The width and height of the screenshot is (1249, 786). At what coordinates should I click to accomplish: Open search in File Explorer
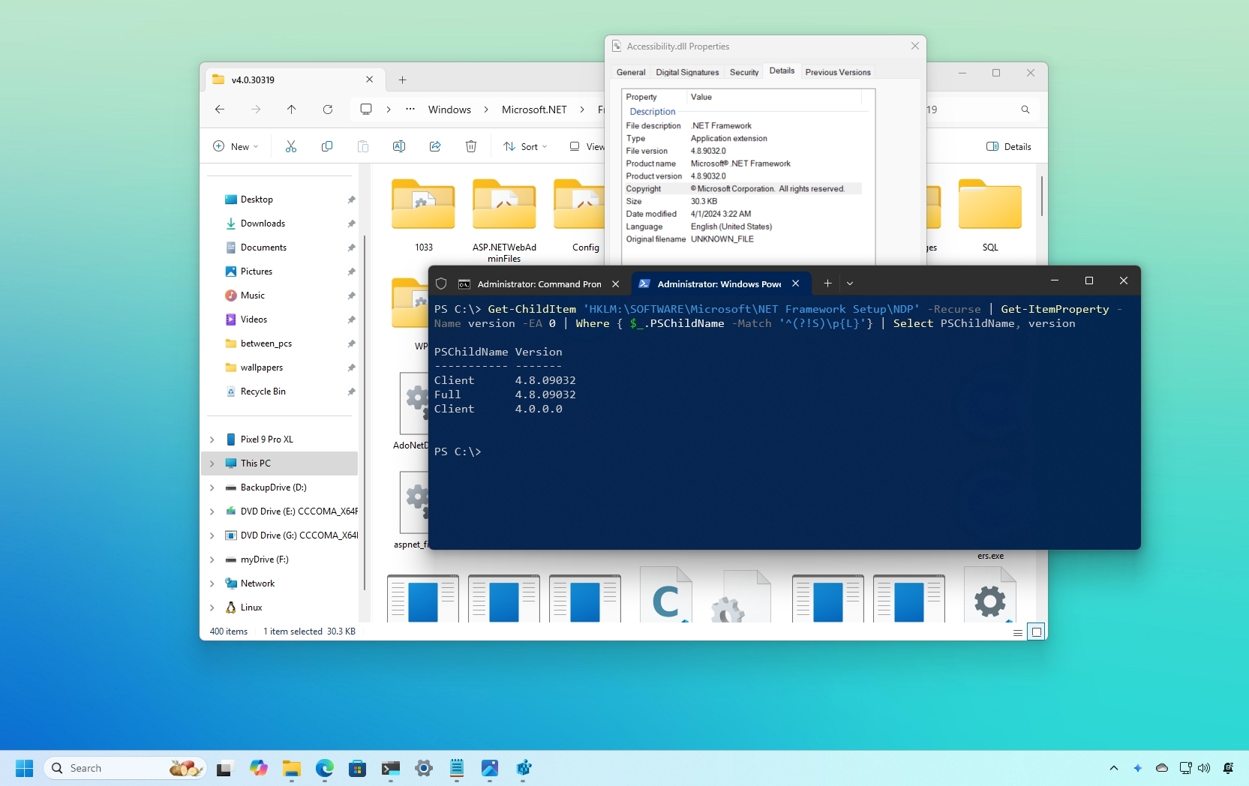[x=1025, y=109]
